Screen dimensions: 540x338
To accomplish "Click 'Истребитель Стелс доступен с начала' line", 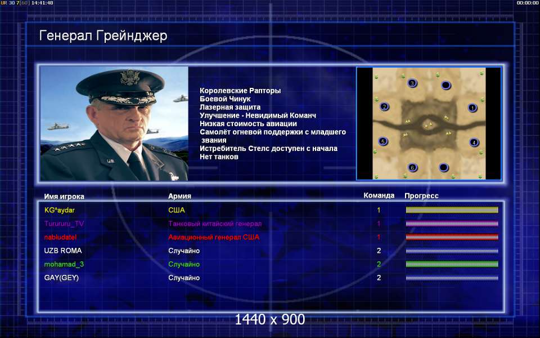I will click(x=269, y=149).
